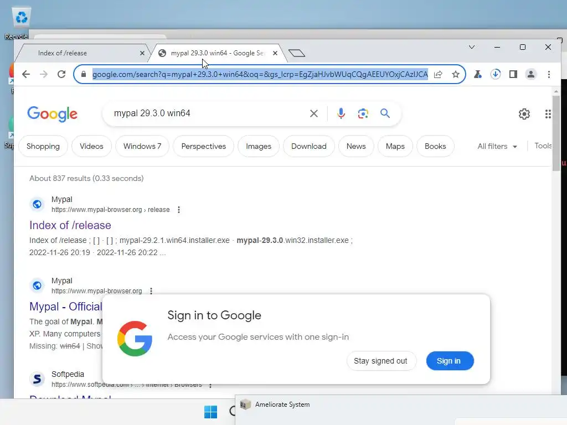This screenshot has width=567, height=425.
Task: Share this page via the address bar icon
Action: coord(438,75)
